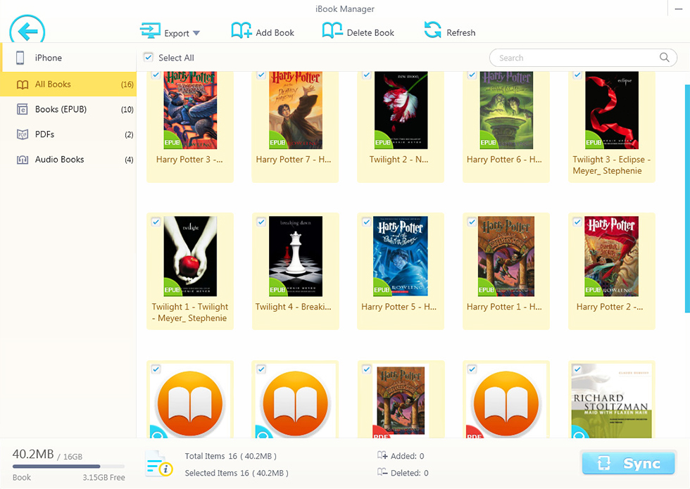Image resolution: width=690 pixels, height=489 pixels.
Task: Click the All Books open-book icon
Action: [22, 84]
